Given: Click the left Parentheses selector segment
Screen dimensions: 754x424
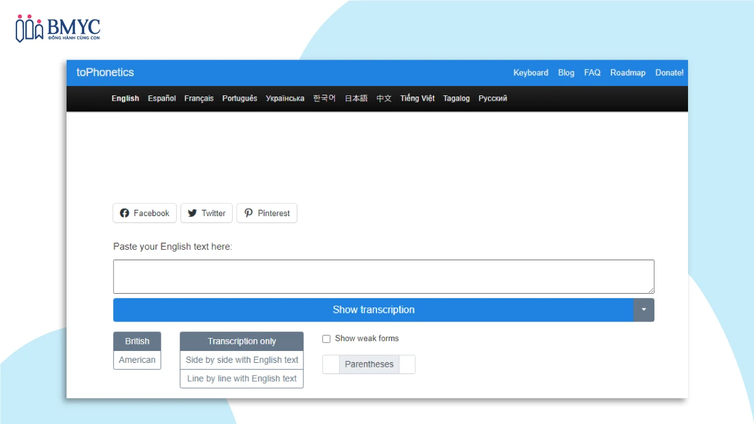Looking at the screenshot, I should pos(331,365).
